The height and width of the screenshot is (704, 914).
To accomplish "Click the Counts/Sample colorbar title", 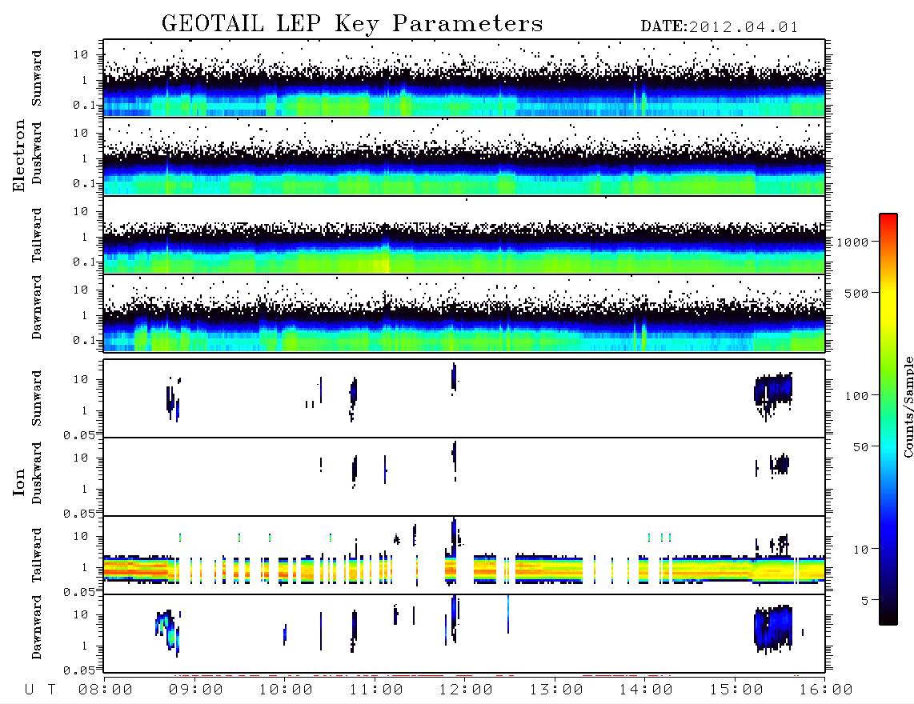I will click(x=908, y=406).
